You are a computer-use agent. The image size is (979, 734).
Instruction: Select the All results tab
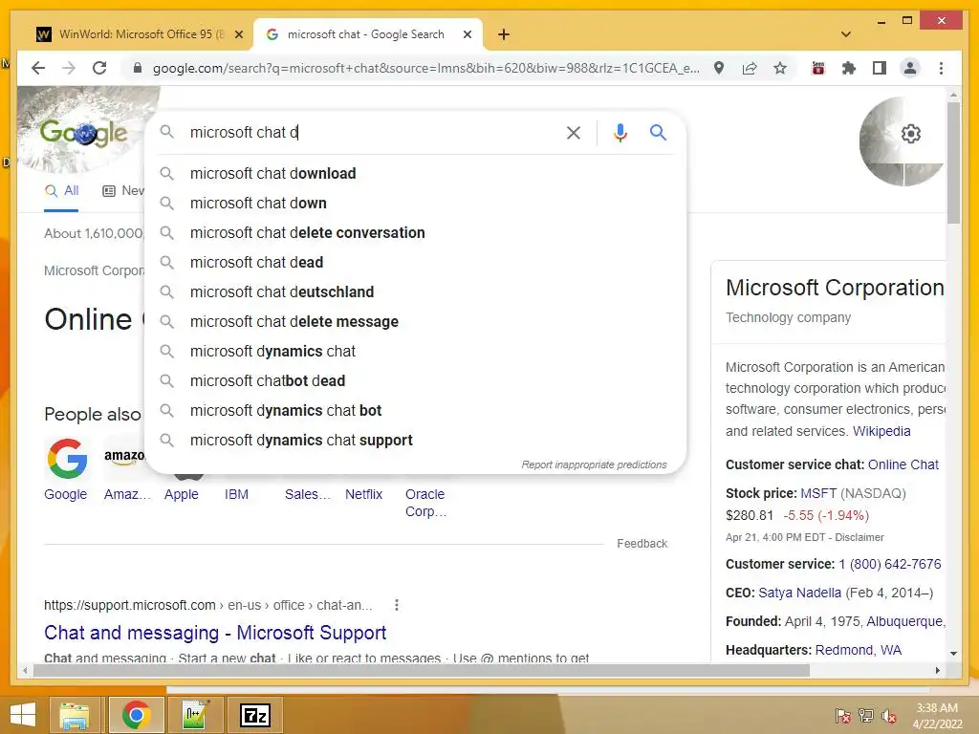click(61, 191)
